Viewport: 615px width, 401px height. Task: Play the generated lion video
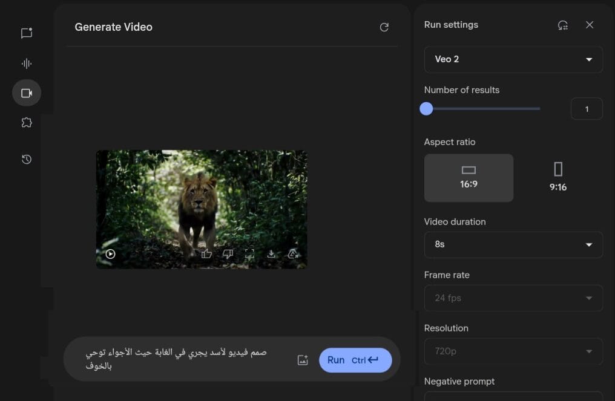(x=110, y=254)
